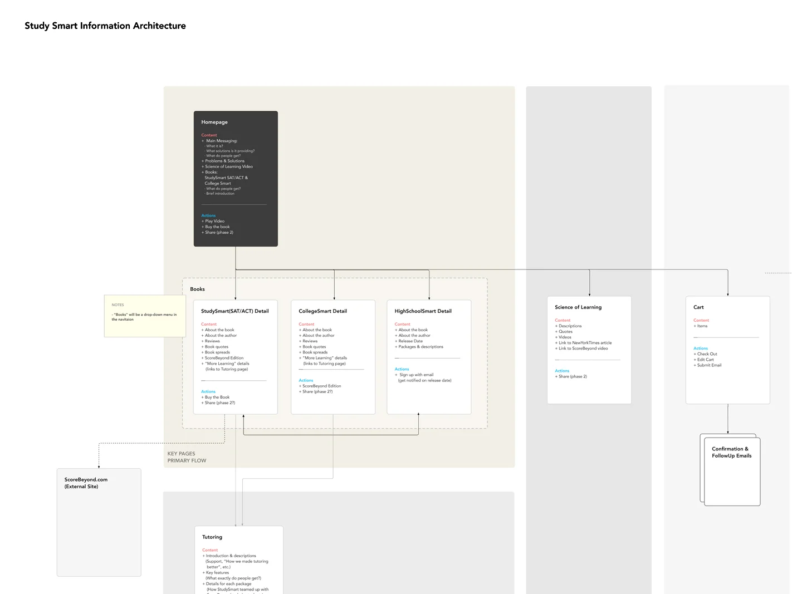
Task: Select 'Science of Learning Video' in Homepage
Action: [229, 166]
